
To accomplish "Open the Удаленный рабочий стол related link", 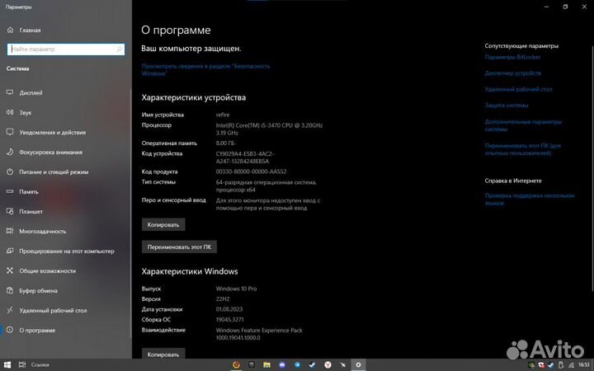I will 519,89.
